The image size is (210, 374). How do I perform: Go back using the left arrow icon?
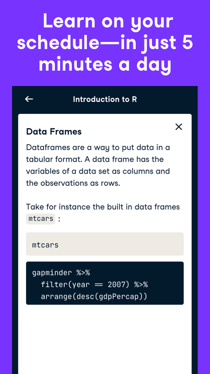(29, 99)
